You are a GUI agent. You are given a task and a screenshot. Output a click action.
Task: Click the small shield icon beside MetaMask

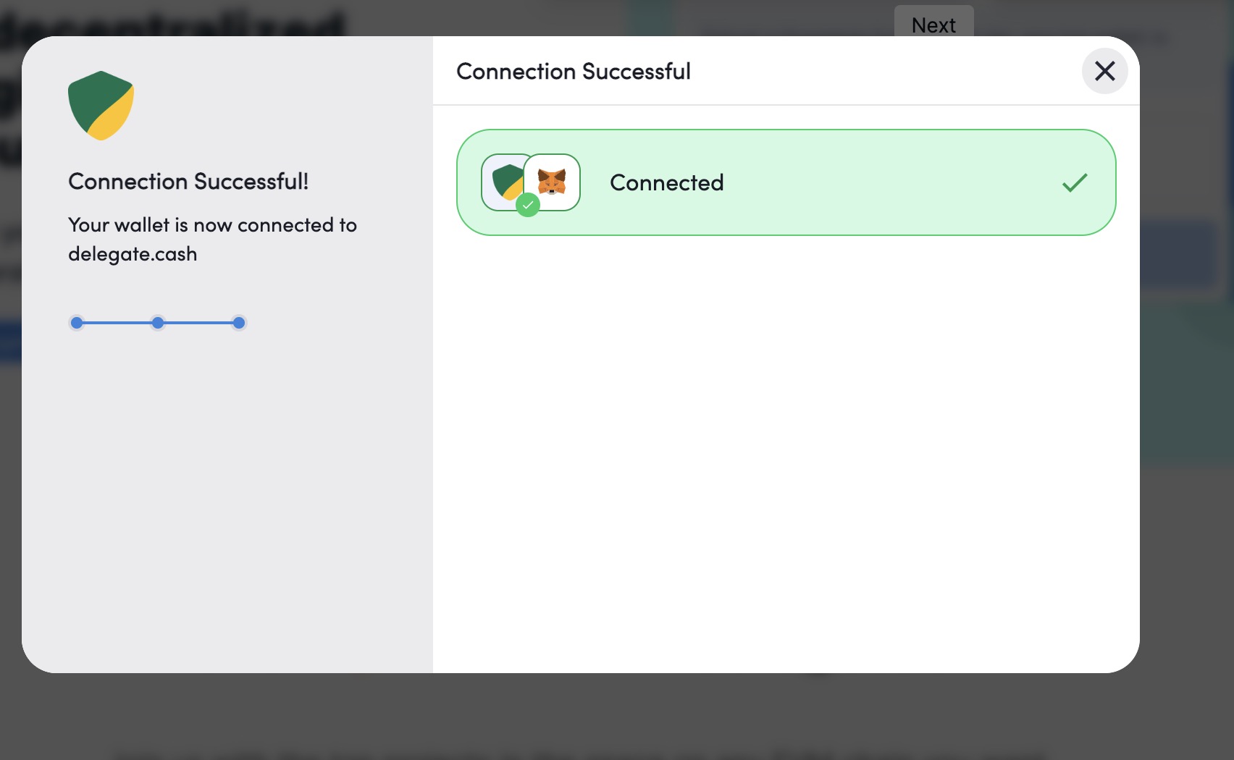[505, 181]
